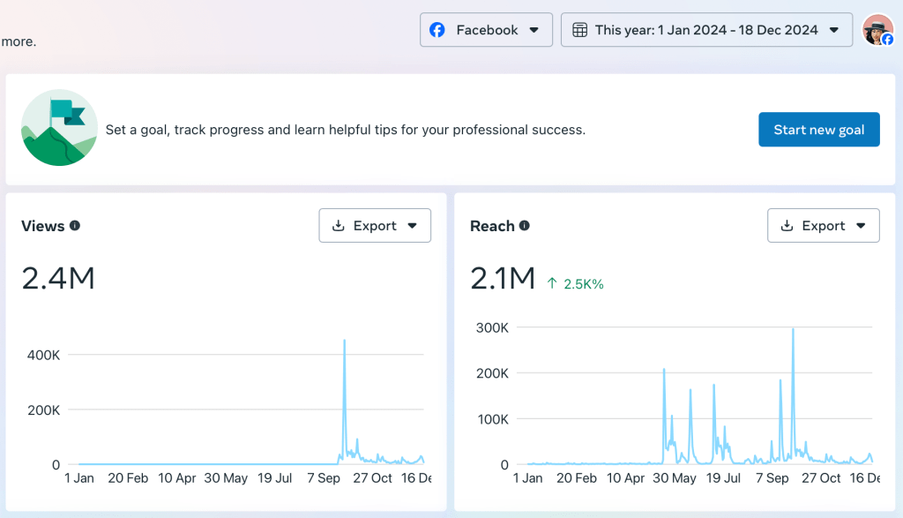Click the info icon beside Views
Screen dimensions: 903x518
pyautogui.click(x=75, y=226)
